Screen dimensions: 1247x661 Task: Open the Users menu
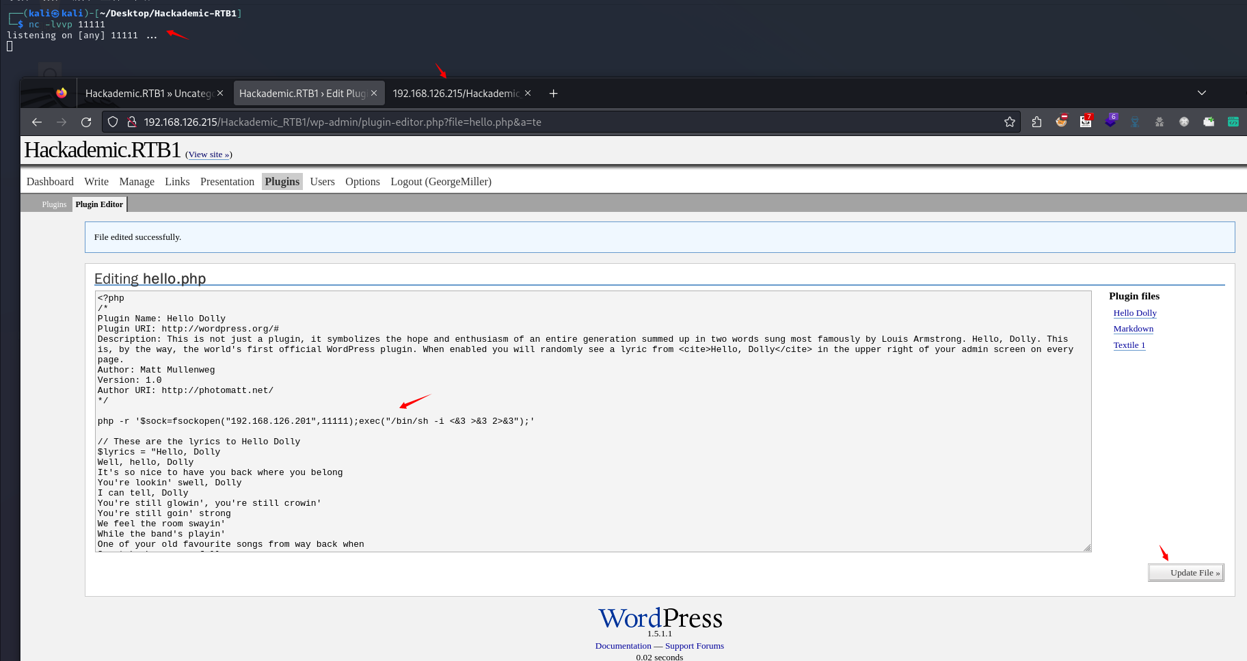[322, 181]
